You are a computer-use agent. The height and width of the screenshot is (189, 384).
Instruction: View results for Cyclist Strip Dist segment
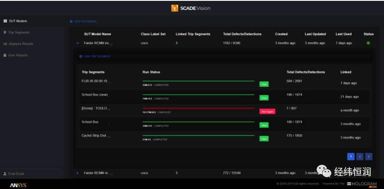pos(264,139)
